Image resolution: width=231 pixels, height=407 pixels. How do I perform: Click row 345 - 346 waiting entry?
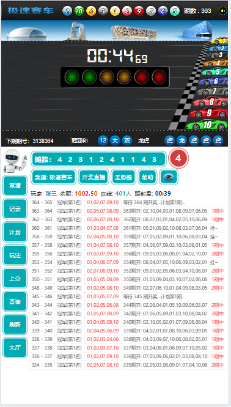click(128, 296)
